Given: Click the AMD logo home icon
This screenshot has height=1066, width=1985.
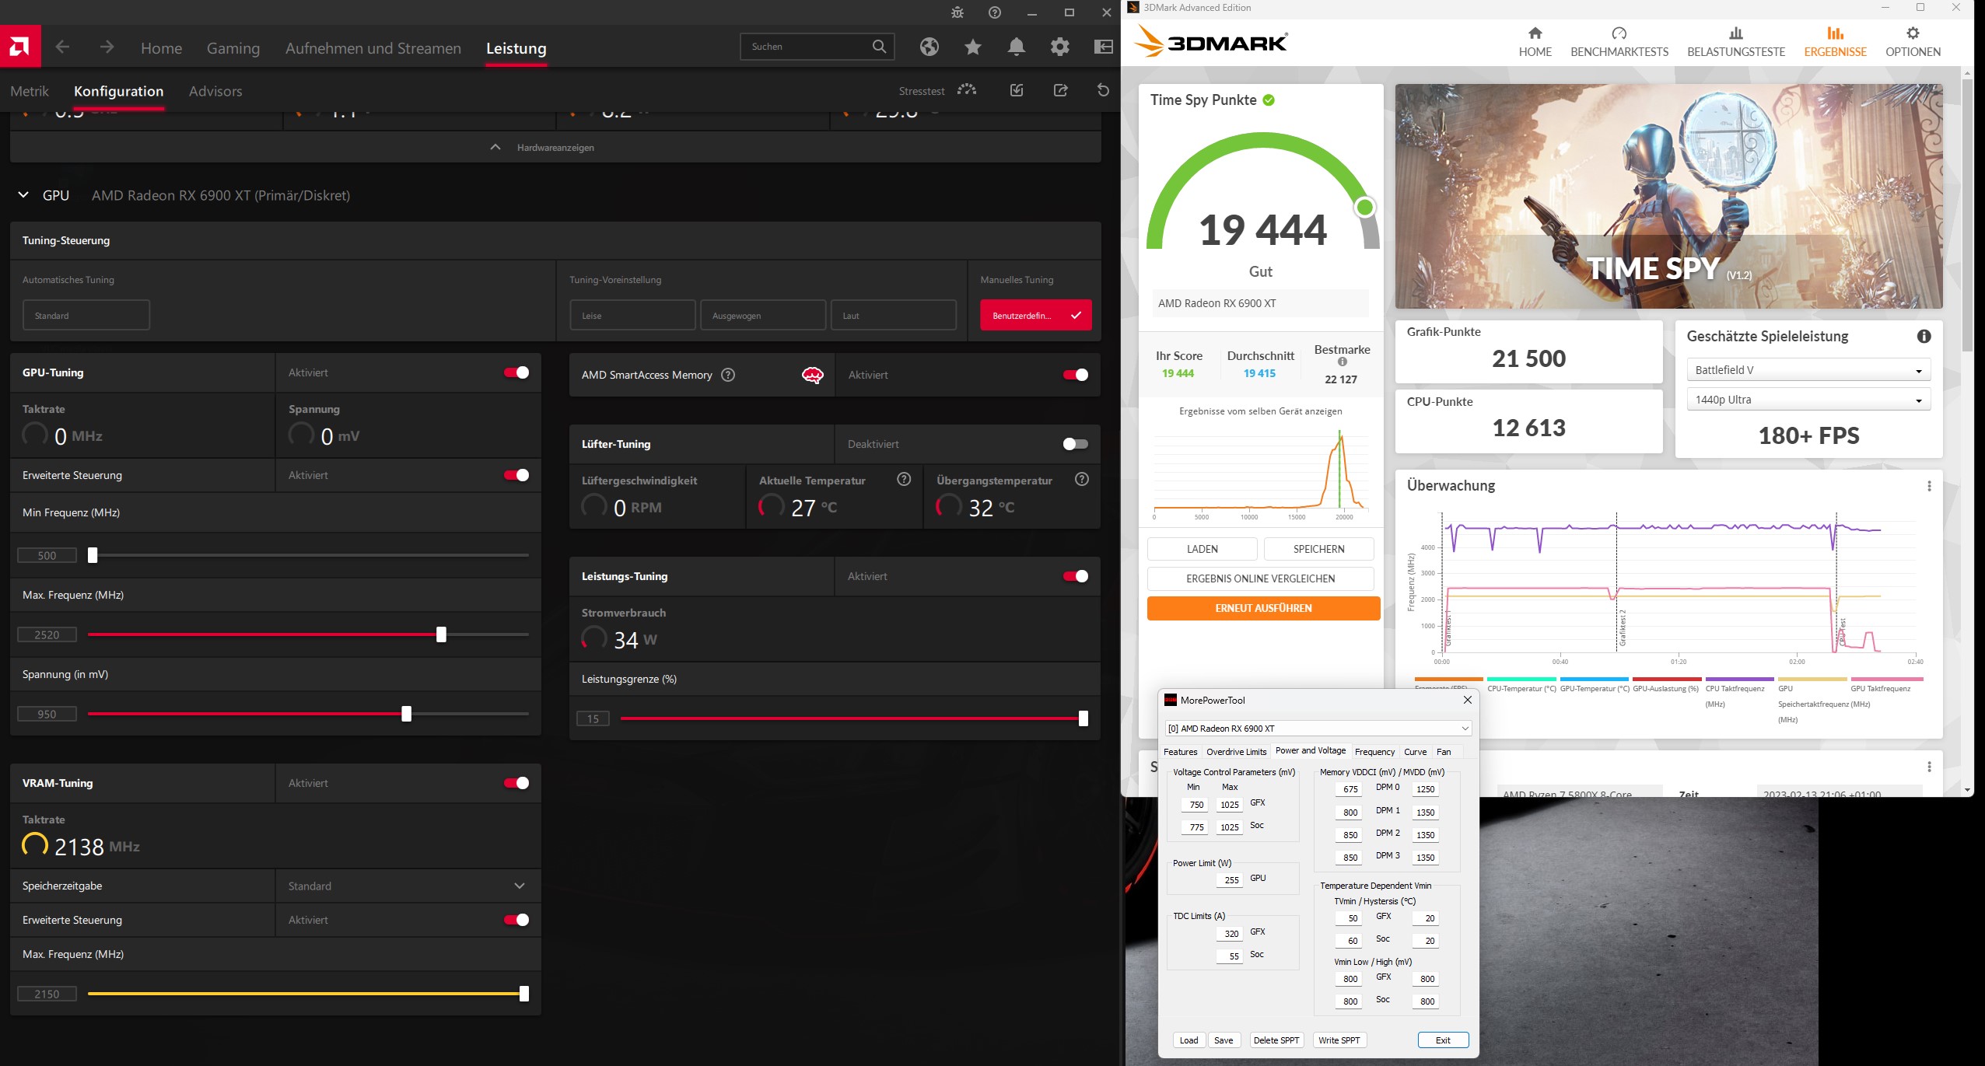Looking at the screenshot, I should click(20, 47).
